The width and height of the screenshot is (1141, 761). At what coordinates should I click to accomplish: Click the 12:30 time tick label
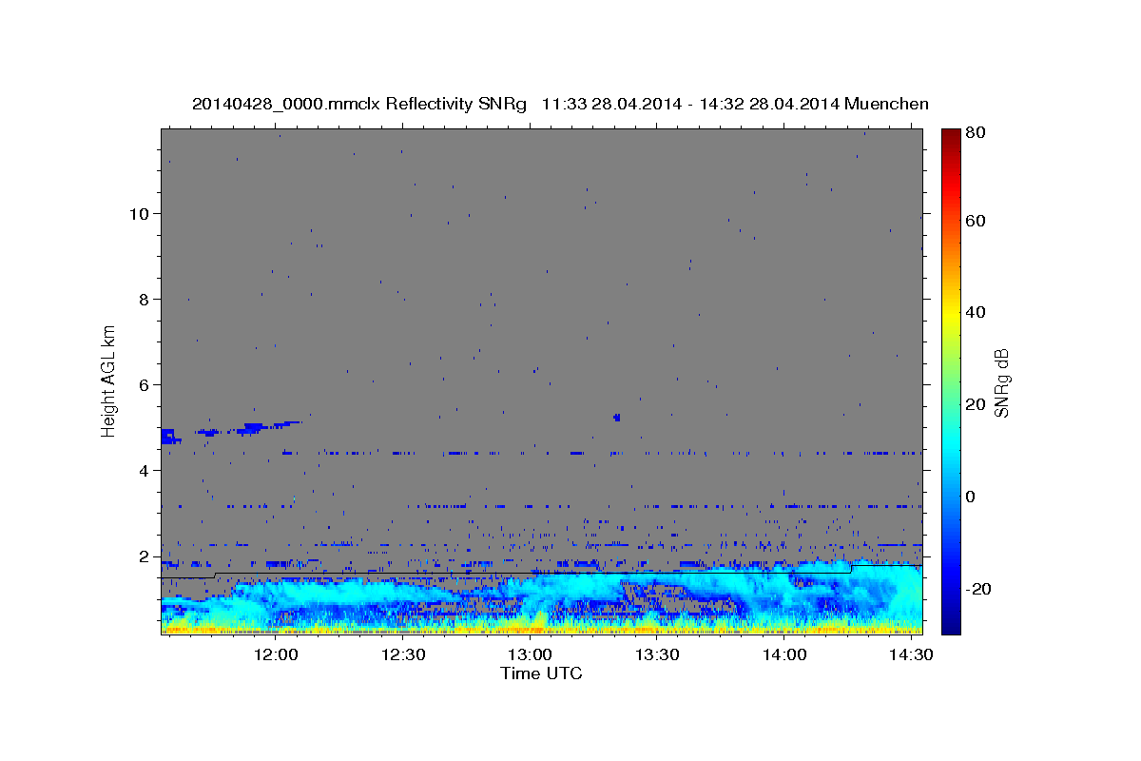coord(403,654)
